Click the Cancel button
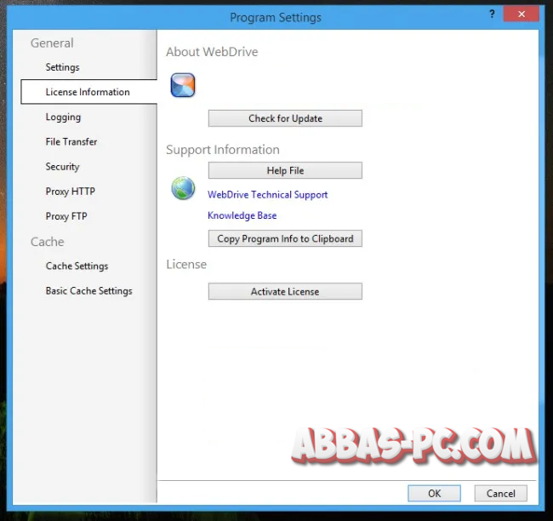The width and height of the screenshot is (553, 521). point(501,493)
